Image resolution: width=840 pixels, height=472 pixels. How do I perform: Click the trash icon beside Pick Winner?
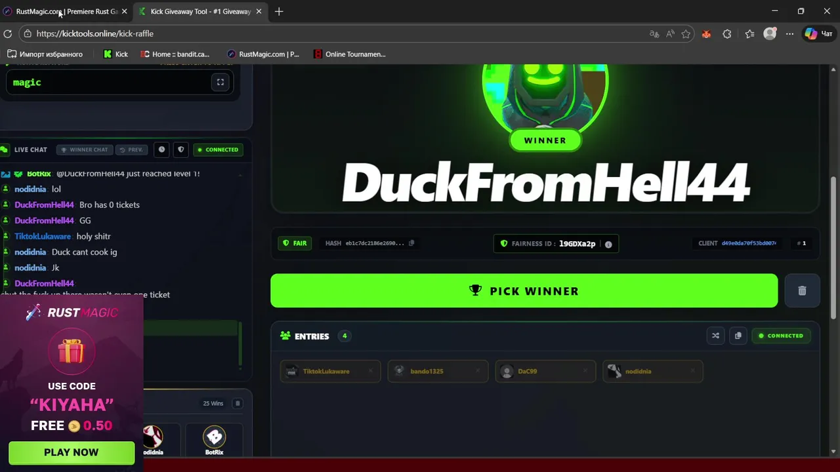(x=802, y=290)
